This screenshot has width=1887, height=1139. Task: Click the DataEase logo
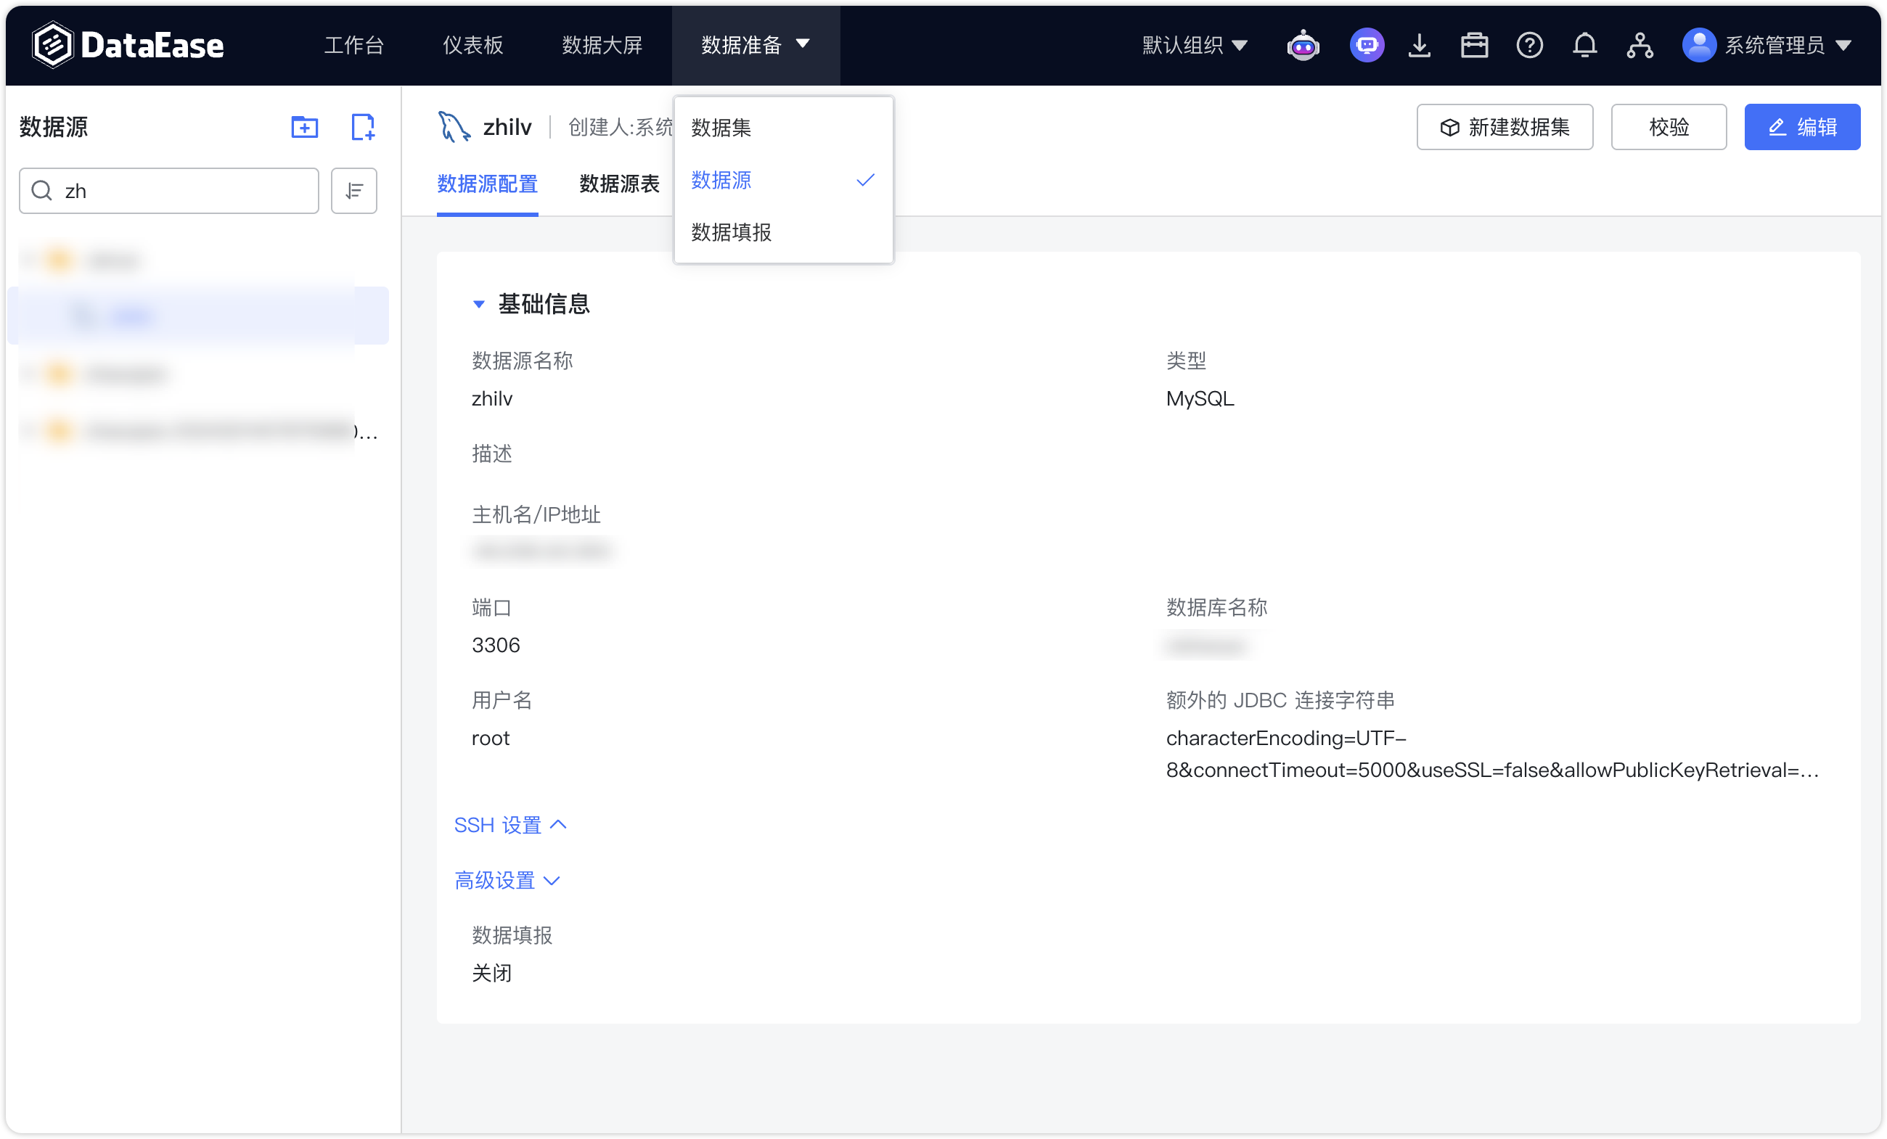[128, 44]
